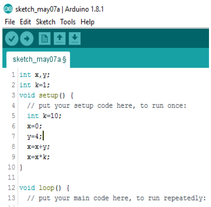
Task: Click the 'x=x+y;' statement
Action: [x=39, y=147]
